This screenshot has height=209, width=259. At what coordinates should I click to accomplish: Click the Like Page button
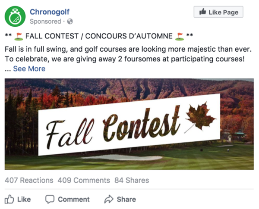pyautogui.click(x=218, y=12)
